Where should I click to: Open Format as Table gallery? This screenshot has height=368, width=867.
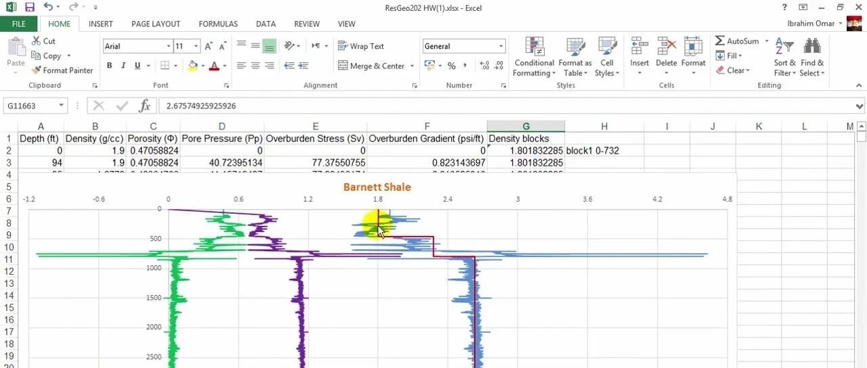point(575,57)
